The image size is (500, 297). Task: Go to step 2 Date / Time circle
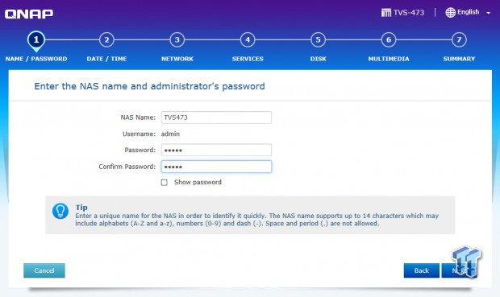pos(106,39)
